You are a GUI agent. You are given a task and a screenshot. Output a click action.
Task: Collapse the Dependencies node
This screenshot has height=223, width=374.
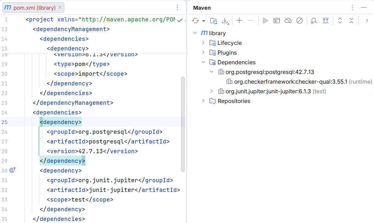click(x=203, y=62)
